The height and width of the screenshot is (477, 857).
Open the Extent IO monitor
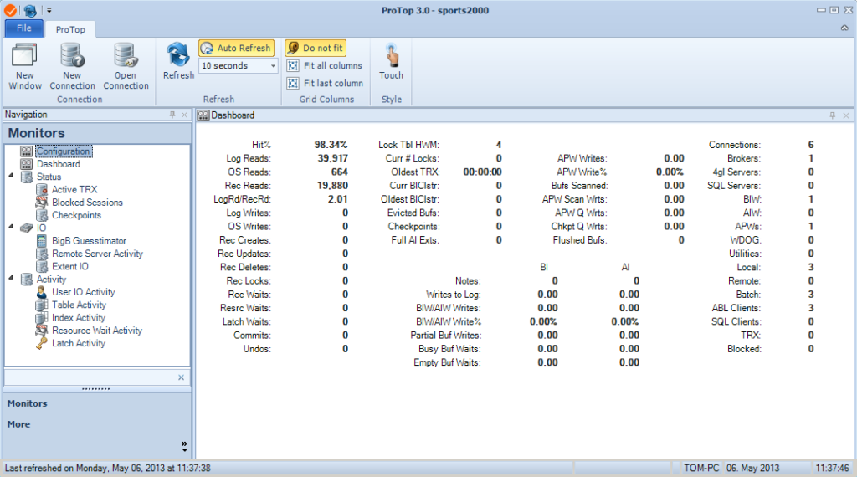70,267
